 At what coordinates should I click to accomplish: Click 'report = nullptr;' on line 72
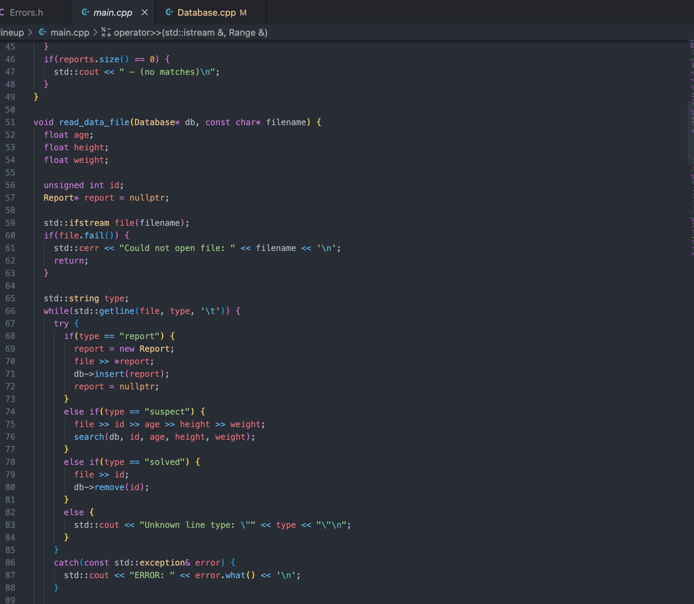tap(116, 387)
